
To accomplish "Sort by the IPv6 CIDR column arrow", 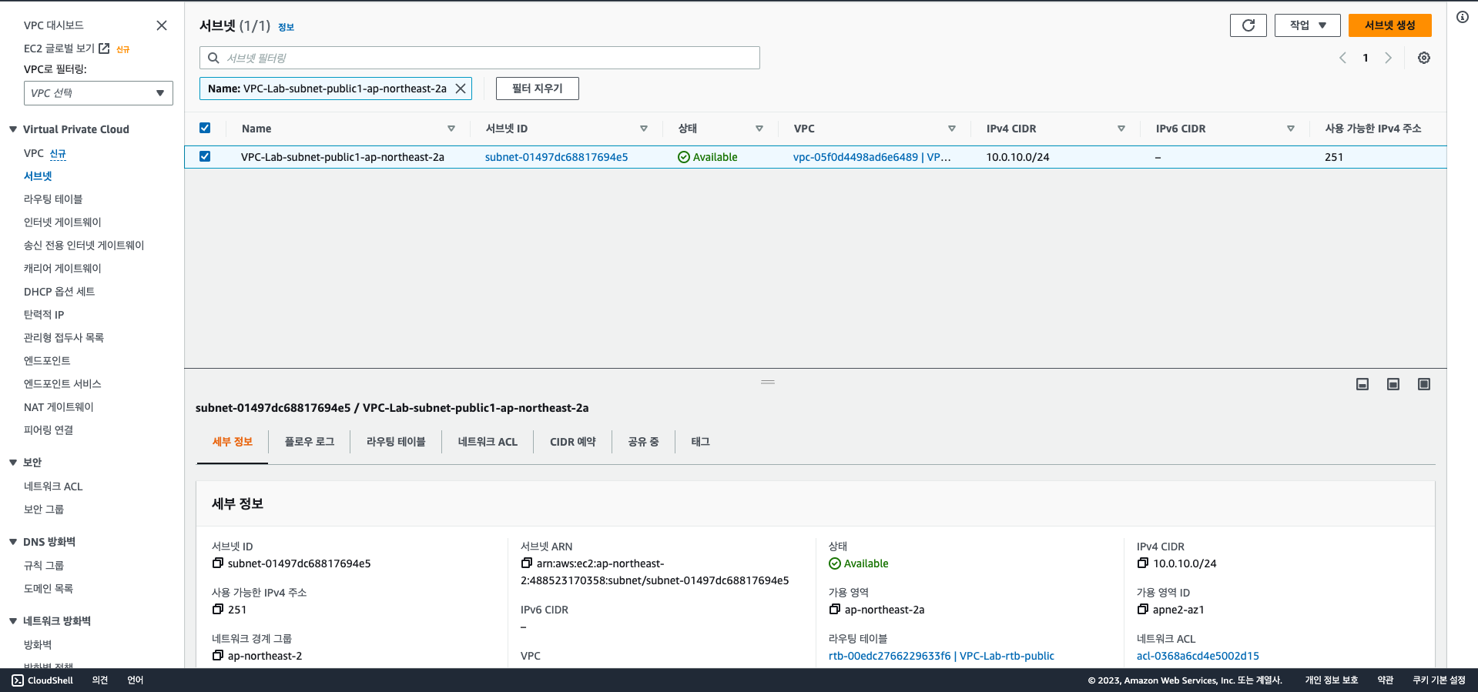I will pyautogui.click(x=1291, y=129).
